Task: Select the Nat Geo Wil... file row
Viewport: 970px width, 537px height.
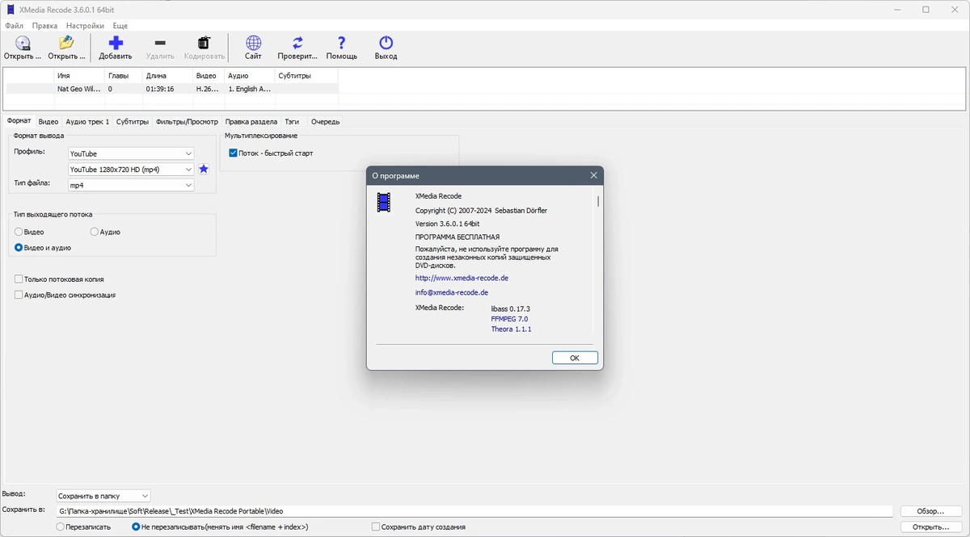Action: click(171, 89)
